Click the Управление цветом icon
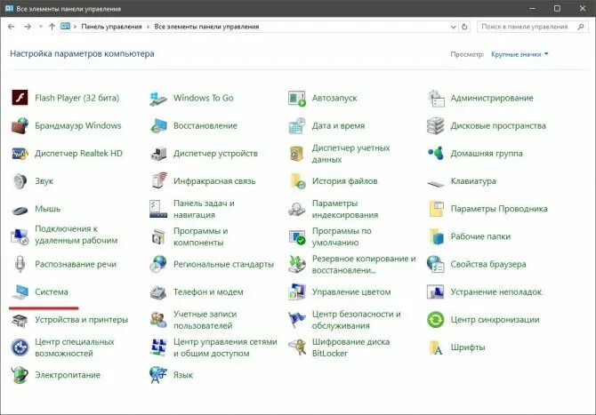Image resolution: width=596 pixels, height=415 pixels. 297,291
